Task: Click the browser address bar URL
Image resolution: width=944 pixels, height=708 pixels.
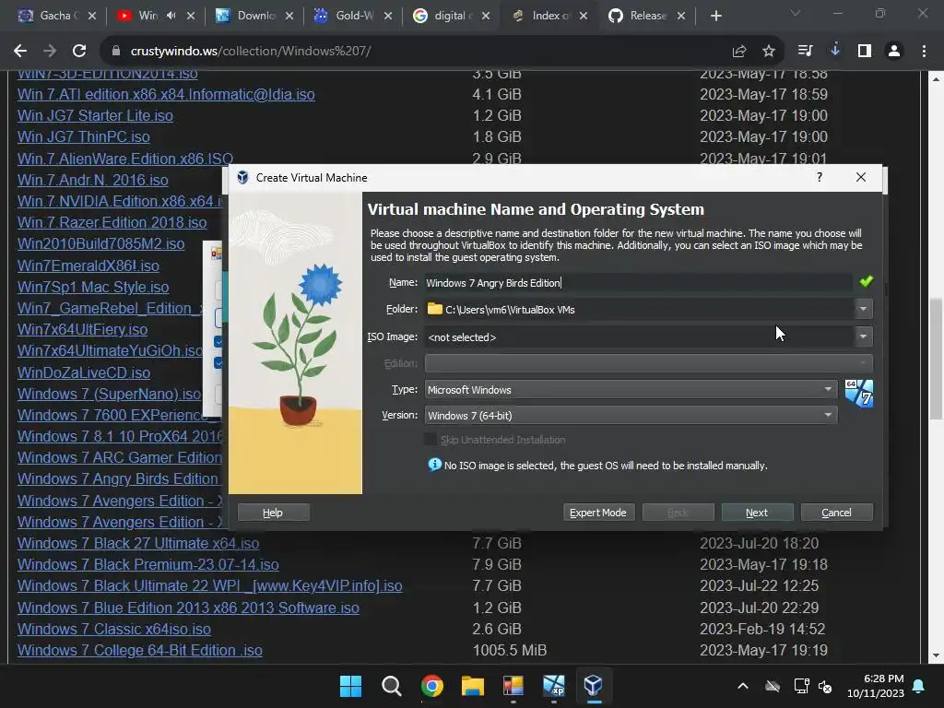Action: coord(251,52)
